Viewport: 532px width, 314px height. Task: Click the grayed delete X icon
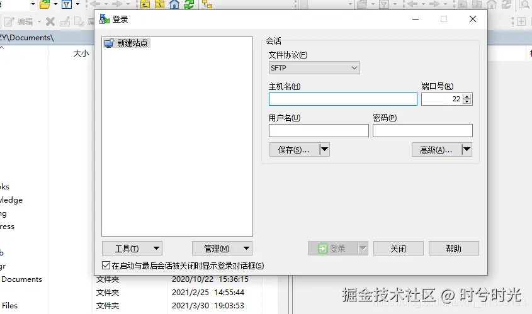[x=50, y=21]
